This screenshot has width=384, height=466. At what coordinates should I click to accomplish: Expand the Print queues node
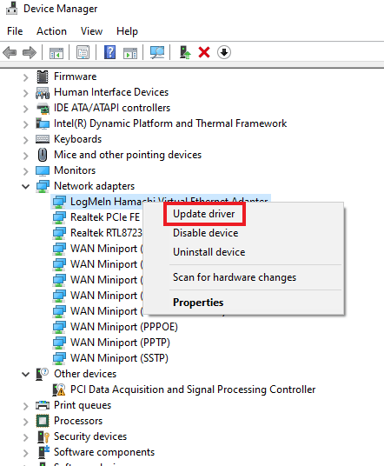point(26,406)
